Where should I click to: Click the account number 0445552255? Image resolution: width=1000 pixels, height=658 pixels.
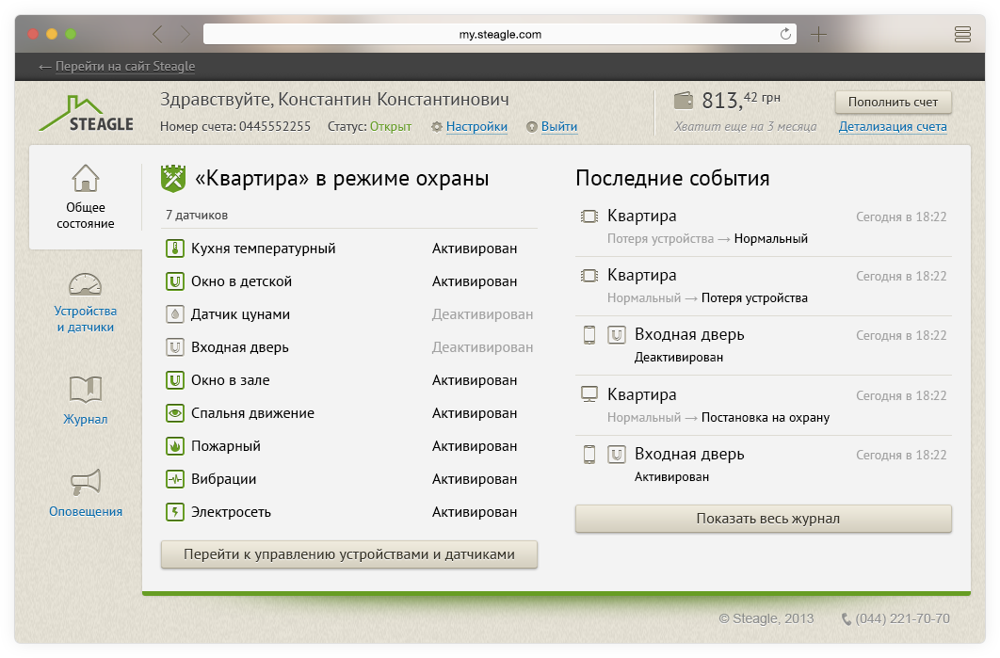(275, 126)
